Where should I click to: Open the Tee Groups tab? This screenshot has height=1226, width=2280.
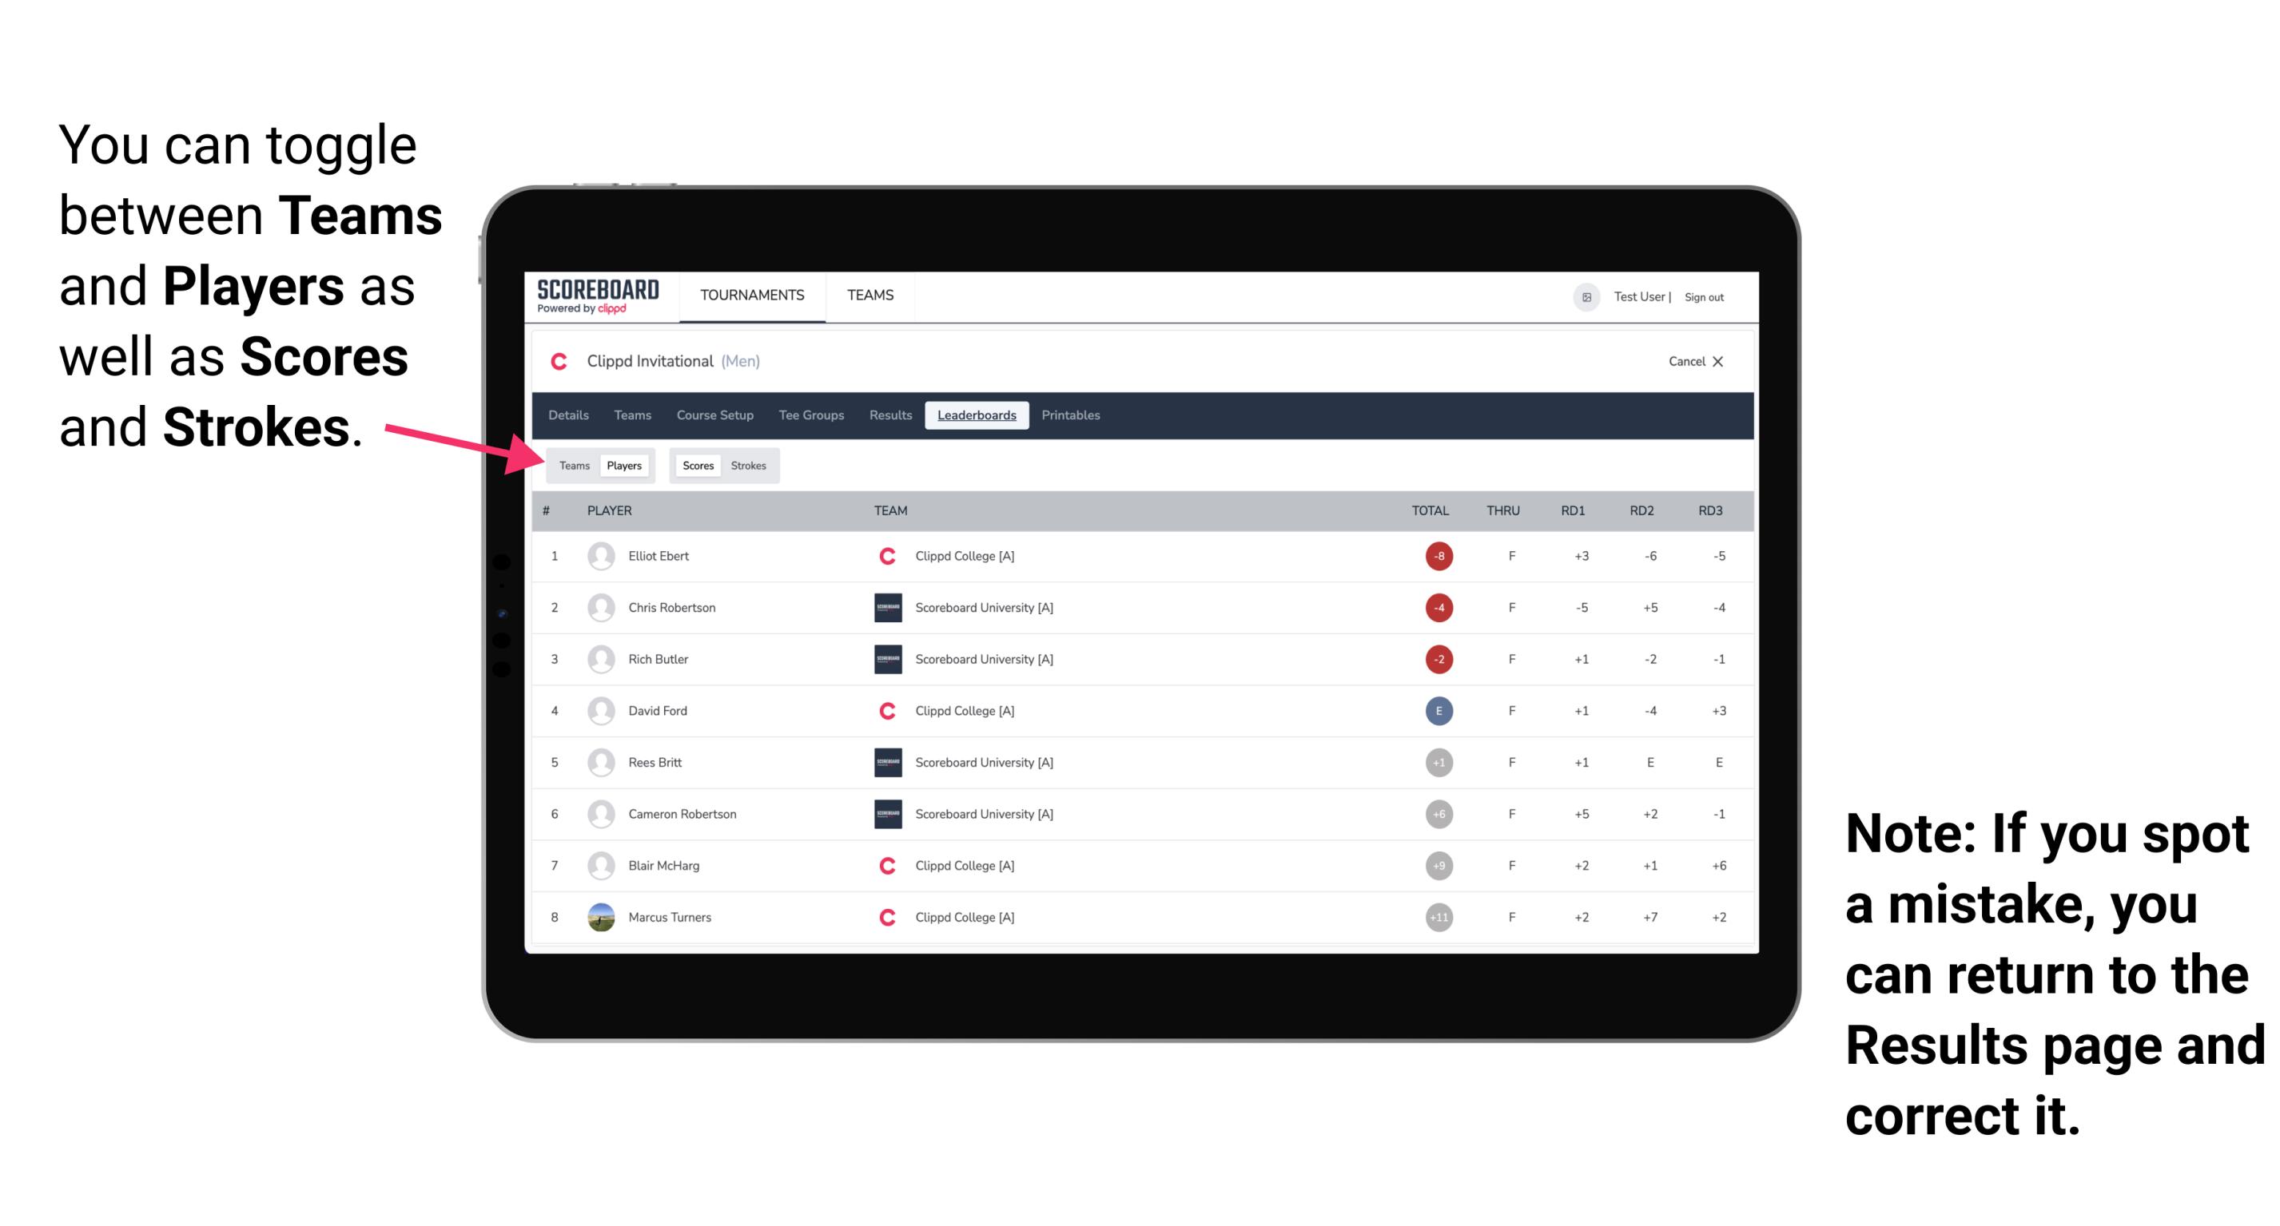811,415
